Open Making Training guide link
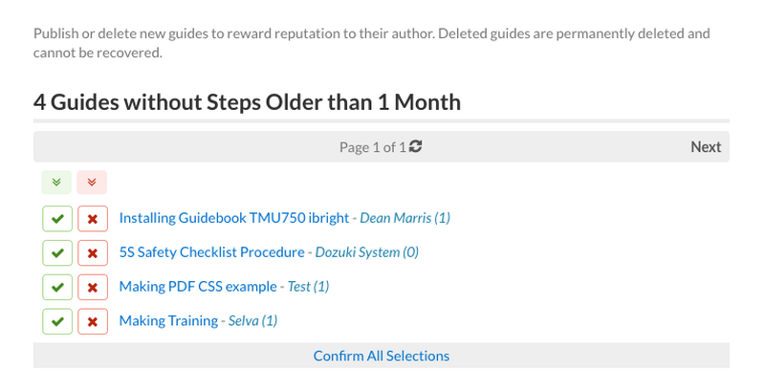765x391 pixels. pyautogui.click(x=168, y=320)
